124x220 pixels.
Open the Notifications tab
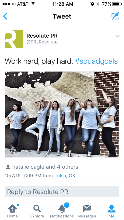62,211
